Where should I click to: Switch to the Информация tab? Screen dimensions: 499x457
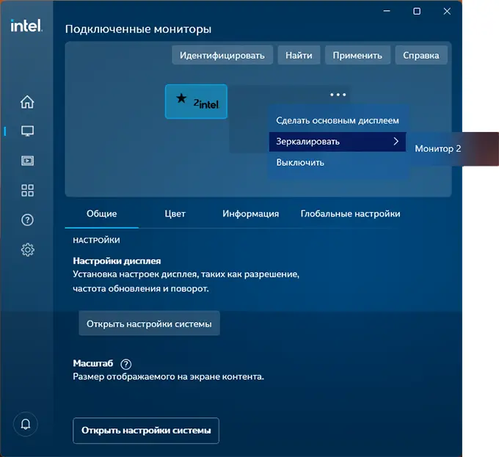(250, 213)
